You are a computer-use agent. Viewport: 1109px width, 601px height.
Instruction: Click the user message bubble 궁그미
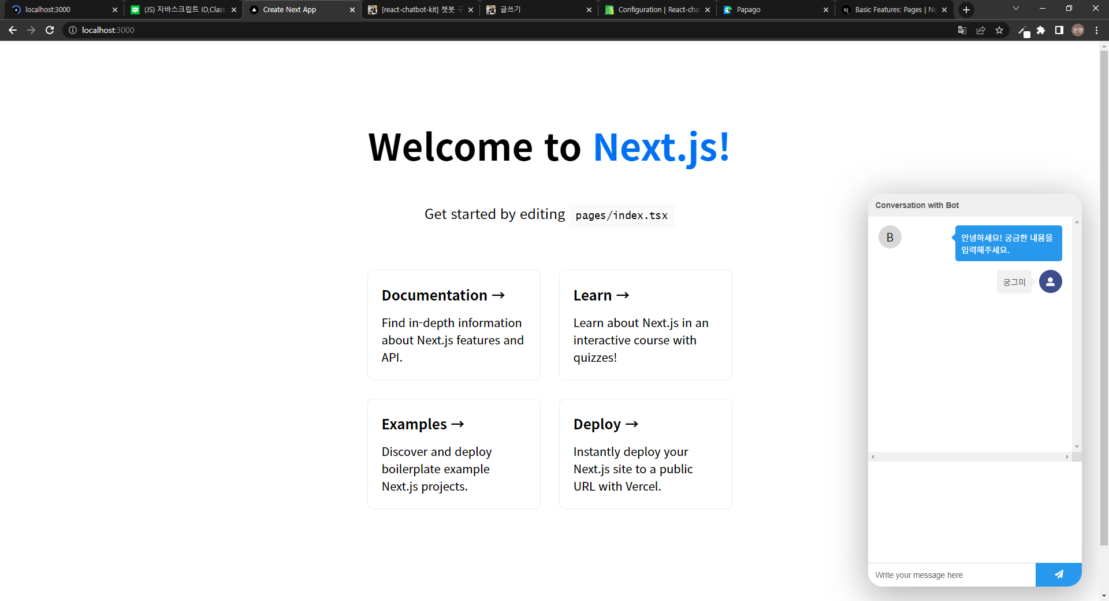pos(1014,282)
